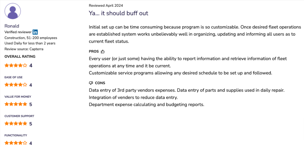
Task: Click the Value for Money stars
Action: (x=16, y=104)
